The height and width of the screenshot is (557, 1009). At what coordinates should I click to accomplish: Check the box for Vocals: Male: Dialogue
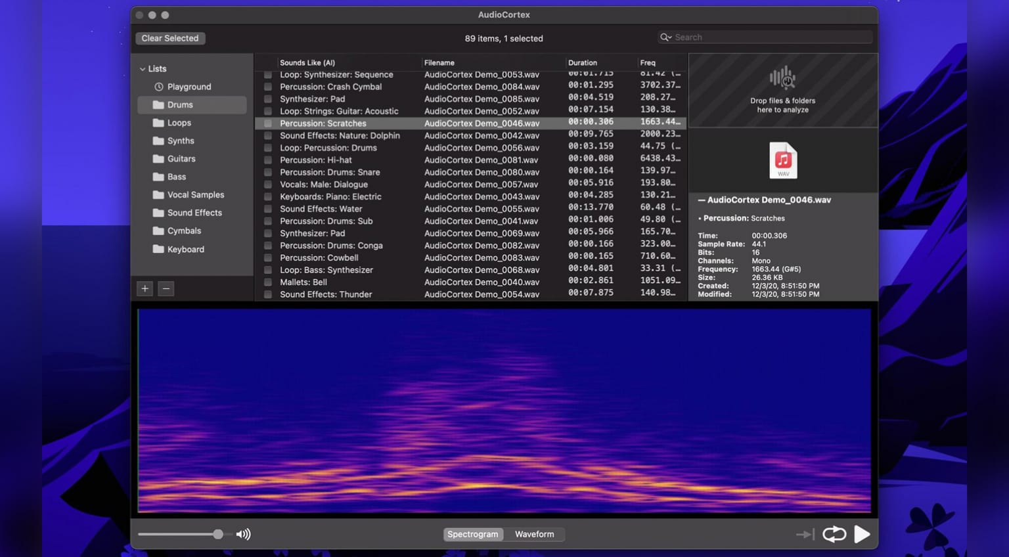(x=268, y=185)
